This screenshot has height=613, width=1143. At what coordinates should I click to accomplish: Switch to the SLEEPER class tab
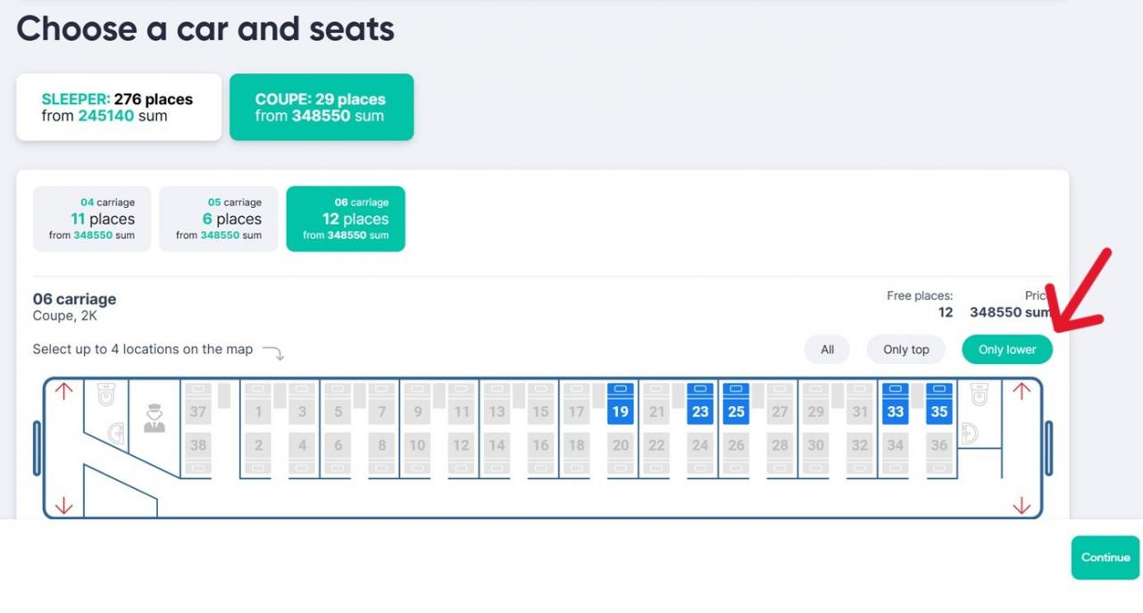[119, 107]
